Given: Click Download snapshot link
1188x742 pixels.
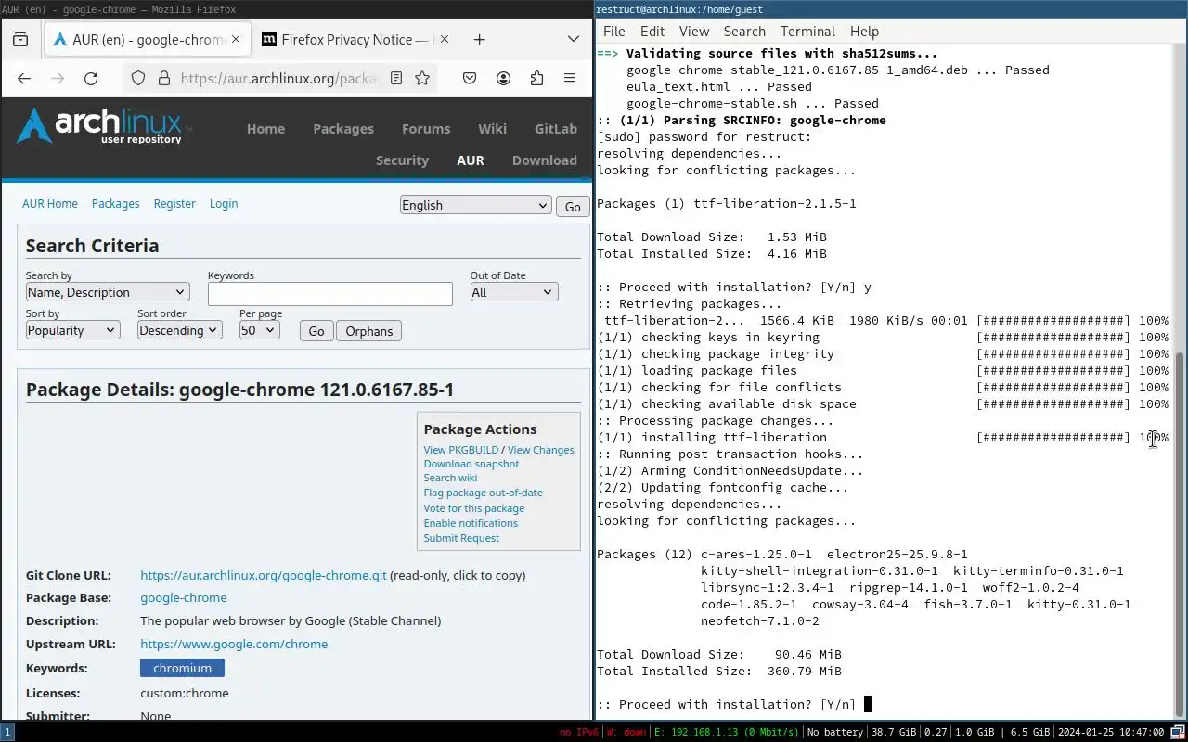Looking at the screenshot, I should pyautogui.click(x=471, y=464).
